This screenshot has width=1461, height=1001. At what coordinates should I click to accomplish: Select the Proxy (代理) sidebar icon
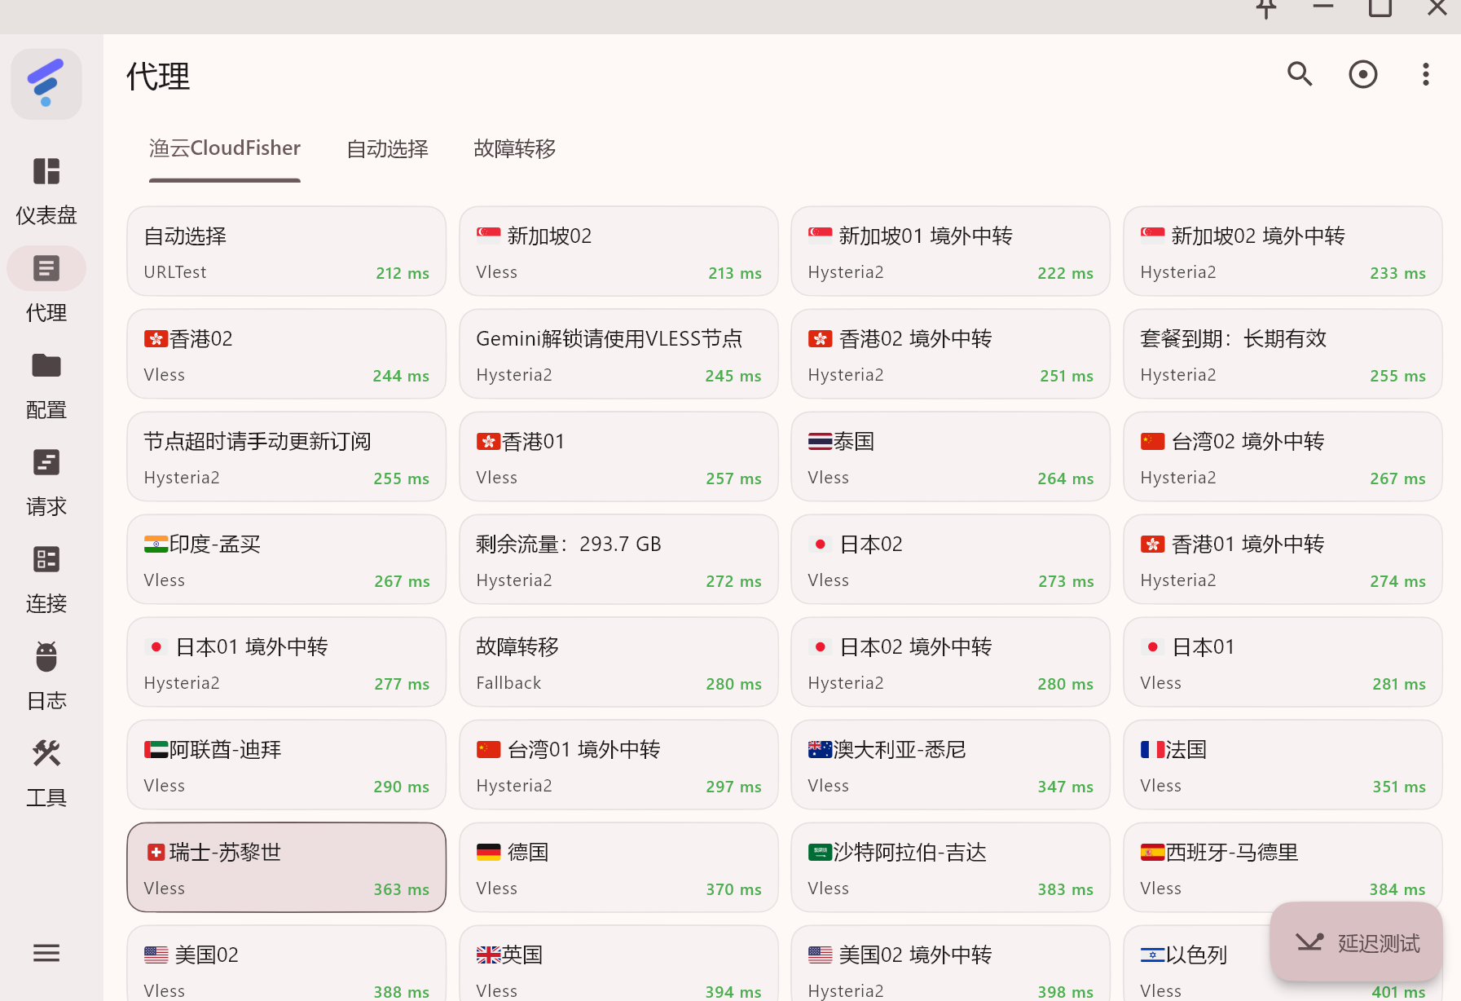[x=46, y=268]
